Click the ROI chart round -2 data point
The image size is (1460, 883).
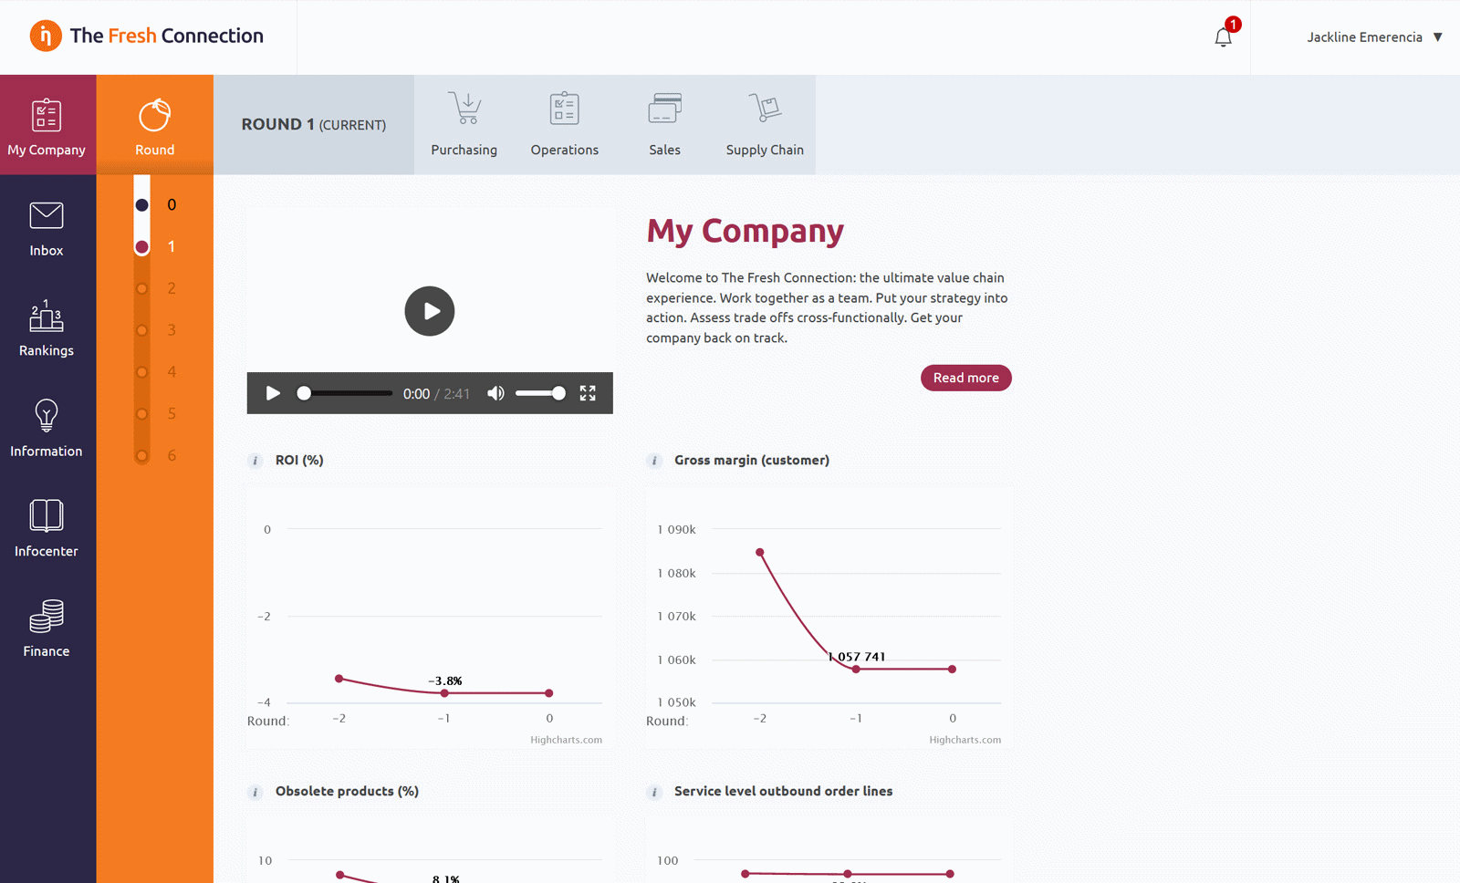coord(339,679)
